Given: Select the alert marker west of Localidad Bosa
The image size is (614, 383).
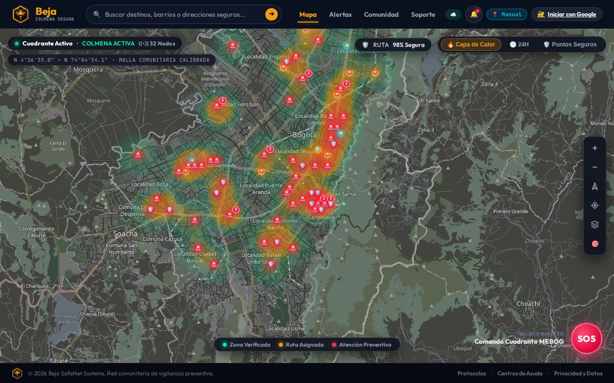Looking at the screenshot, I should pyautogui.click(x=138, y=155).
